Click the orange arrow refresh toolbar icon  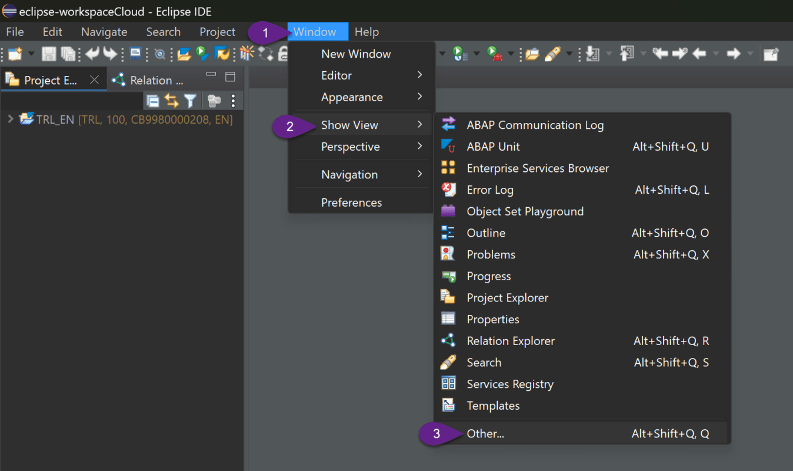point(222,54)
